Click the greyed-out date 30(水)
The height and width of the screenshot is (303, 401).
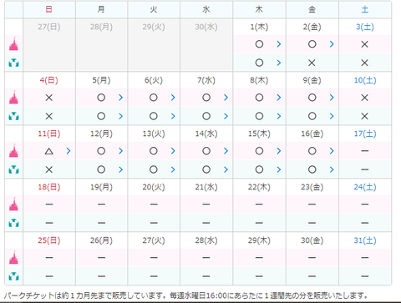coord(206,27)
